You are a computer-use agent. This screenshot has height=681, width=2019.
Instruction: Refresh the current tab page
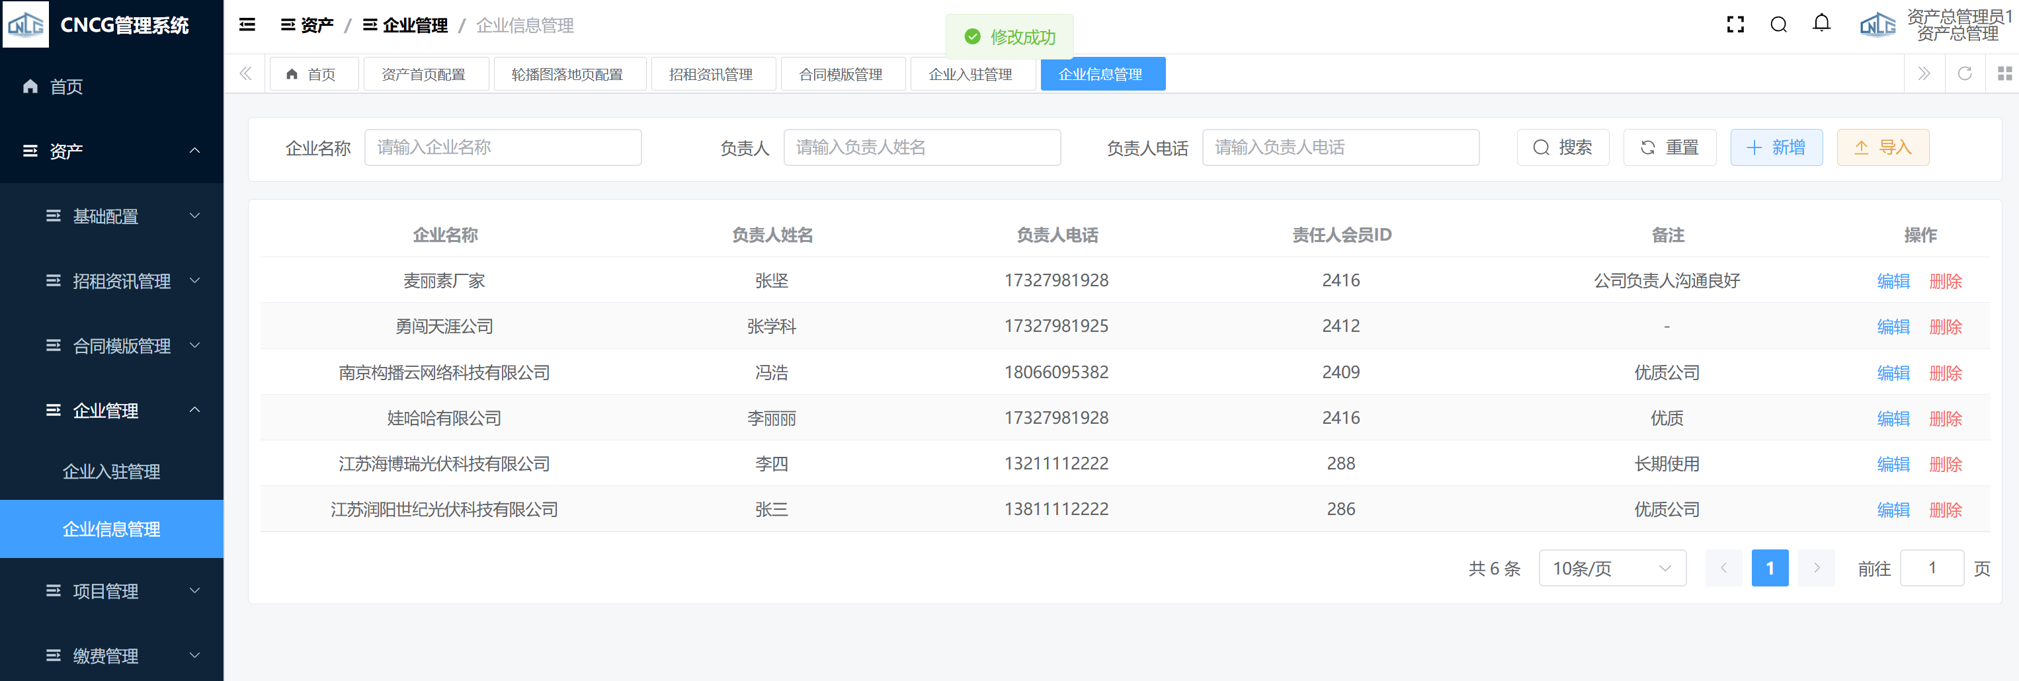[x=1964, y=73]
